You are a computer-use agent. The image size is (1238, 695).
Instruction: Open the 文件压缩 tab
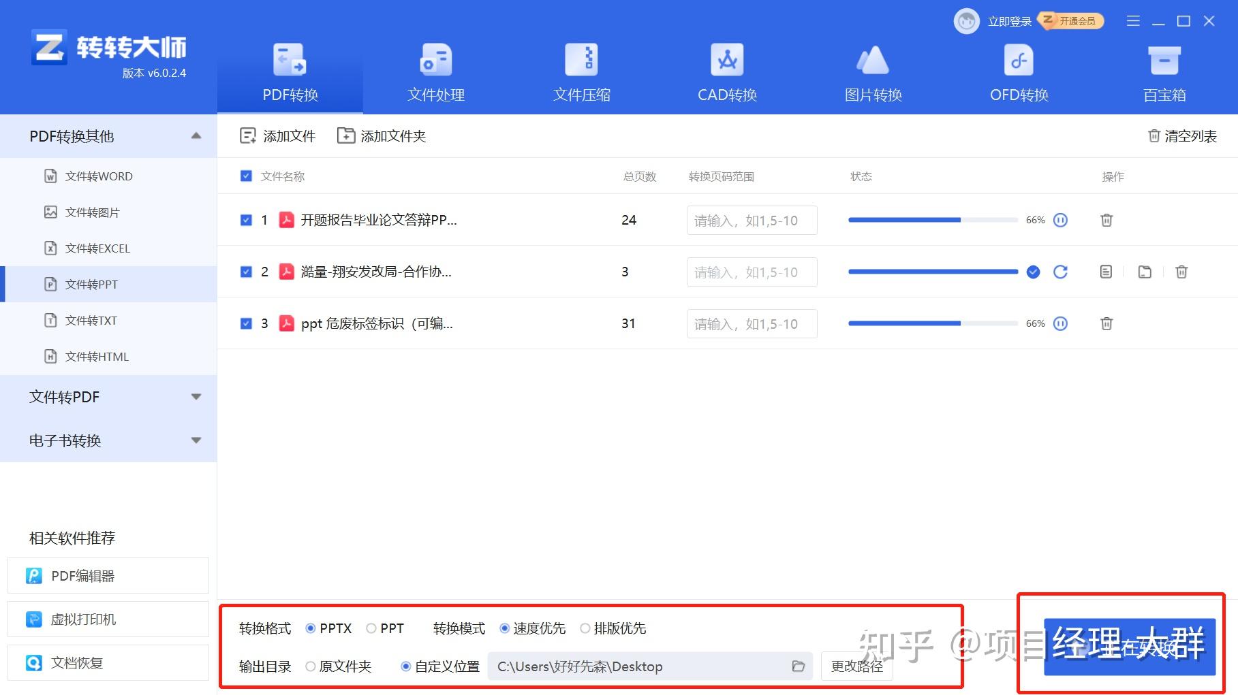(x=582, y=73)
